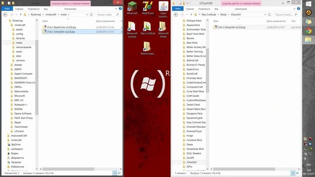Click the ENG language indicator in taskbar
315x177 pixels.
309,165
